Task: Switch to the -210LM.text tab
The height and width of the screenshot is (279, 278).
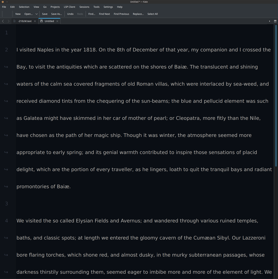Action: point(25,21)
